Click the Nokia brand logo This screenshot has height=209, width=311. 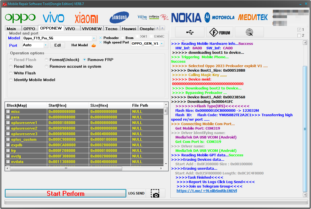(186, 18)
